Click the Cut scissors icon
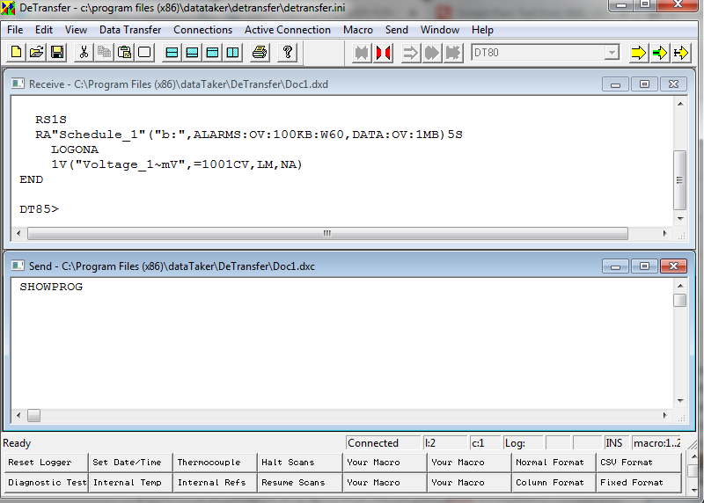Viewport: 704px width, 503px height. 84,53
